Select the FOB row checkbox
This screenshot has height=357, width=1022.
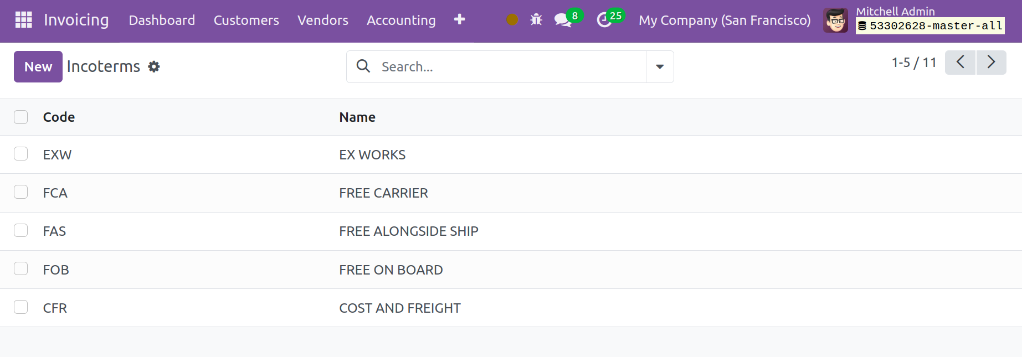tap(21, 269)
